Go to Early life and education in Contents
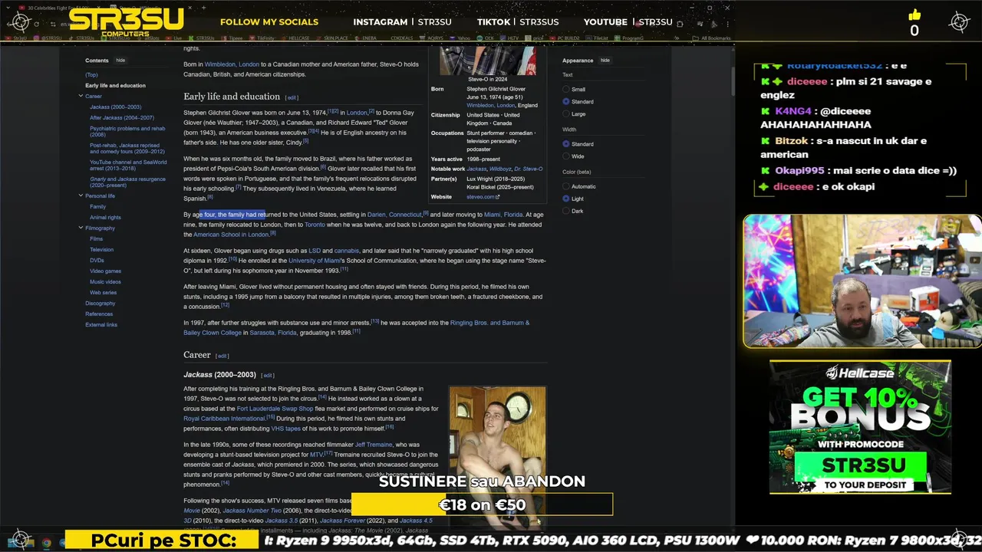Image resolution: width=982 pixels, height=552 pixels. pyautogui.click(x=115, y=85)
